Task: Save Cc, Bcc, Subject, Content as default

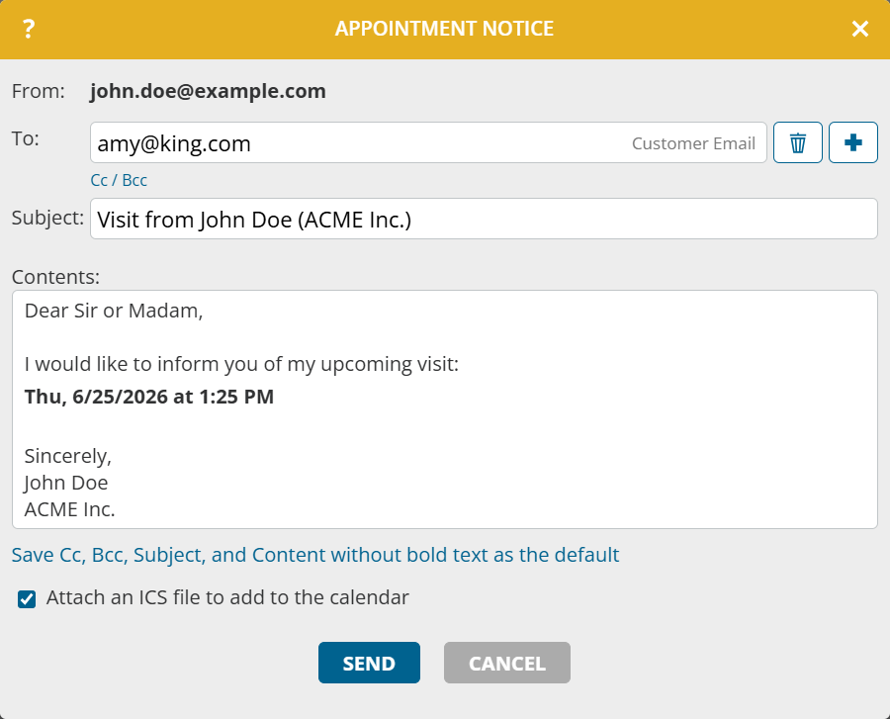Action: click(x=315, y=555)
